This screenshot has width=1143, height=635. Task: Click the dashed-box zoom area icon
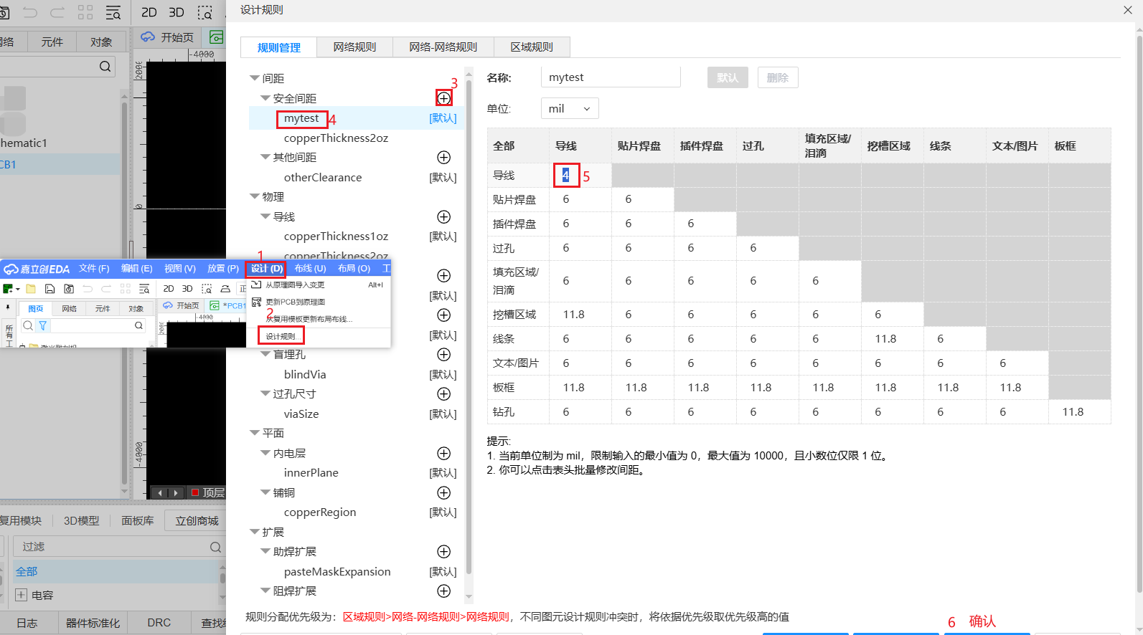(205, 12)
